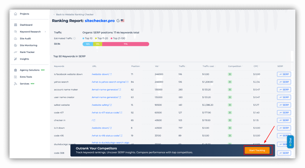Click the 90500 volume value
The height and width of the screenshot is (168, 305).
click(x=158, y=105)
